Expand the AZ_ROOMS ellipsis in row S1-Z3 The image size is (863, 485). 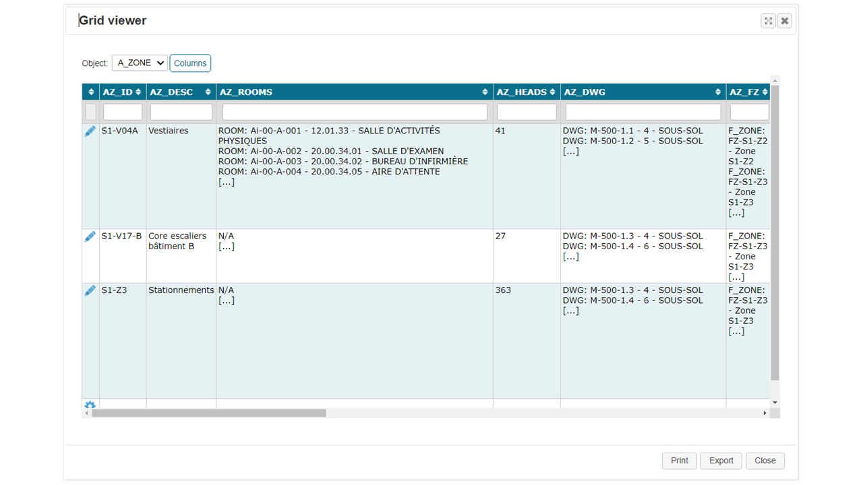coord(227,300)
